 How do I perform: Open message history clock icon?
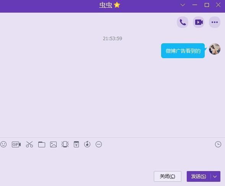pyautogui.click(x=218, y=144)
